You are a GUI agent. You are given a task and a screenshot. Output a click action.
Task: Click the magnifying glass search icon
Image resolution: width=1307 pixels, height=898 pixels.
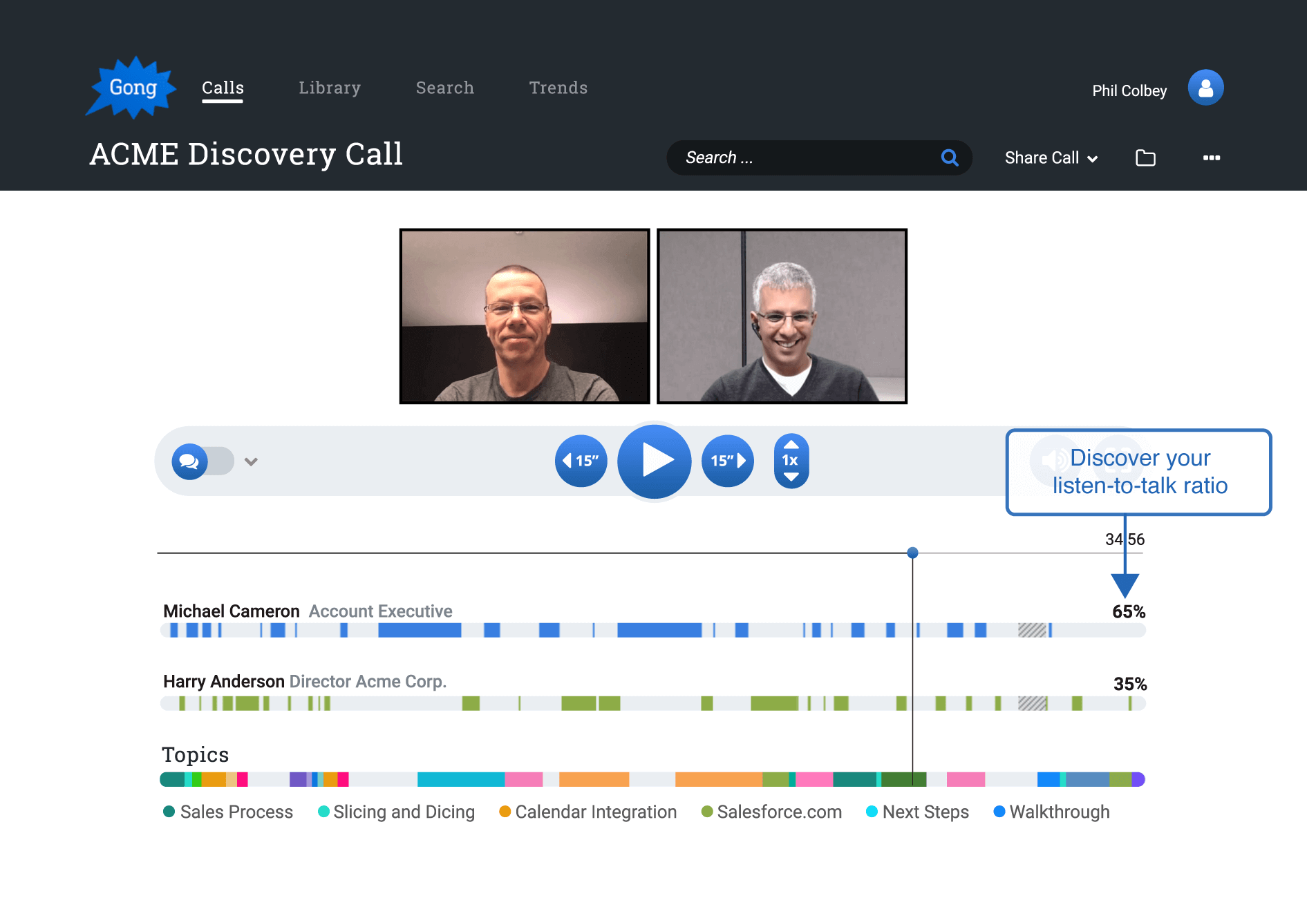[x=950, y=157]
